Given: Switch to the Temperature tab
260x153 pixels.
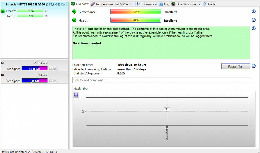Looking at the screenshot, I should (102, 4).
